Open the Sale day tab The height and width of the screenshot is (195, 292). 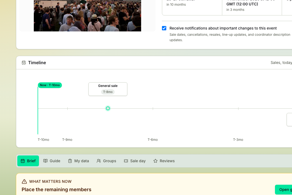(x=135, y=161)
